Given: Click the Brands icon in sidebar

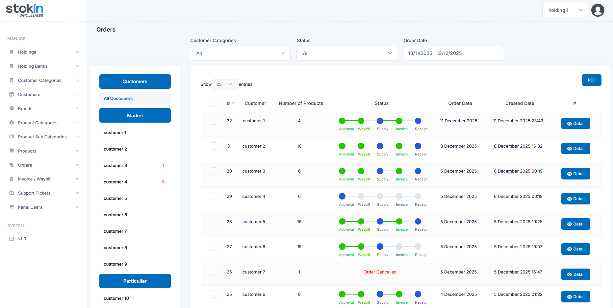Looking at the screenshot, I should [x=12, y=108].
